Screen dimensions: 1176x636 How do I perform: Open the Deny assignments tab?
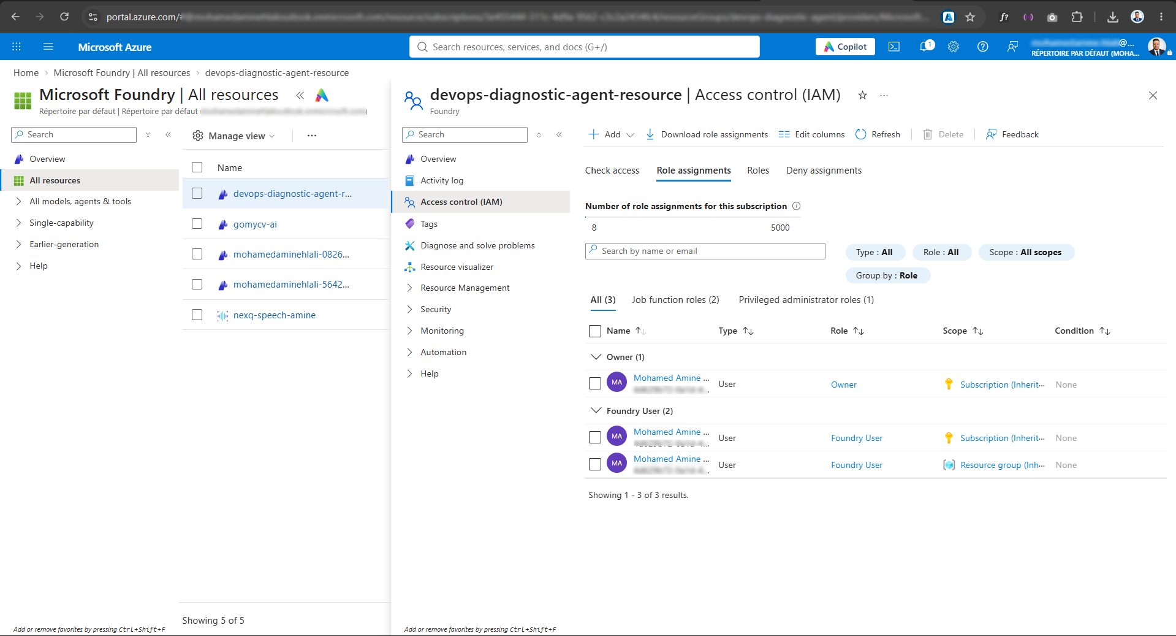[824, 170]
